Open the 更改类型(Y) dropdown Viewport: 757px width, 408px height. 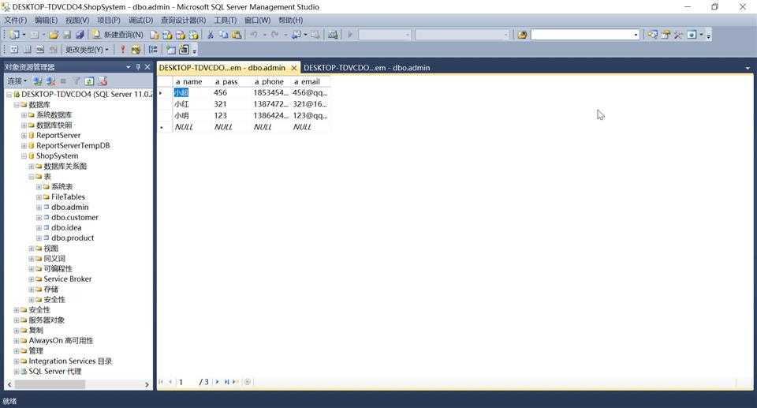click(x=87, y=49)
